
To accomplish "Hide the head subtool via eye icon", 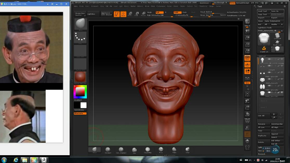I will pos(282,59).
